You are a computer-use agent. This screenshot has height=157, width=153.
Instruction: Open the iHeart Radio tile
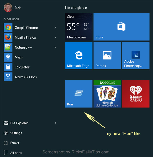point(136,94)
